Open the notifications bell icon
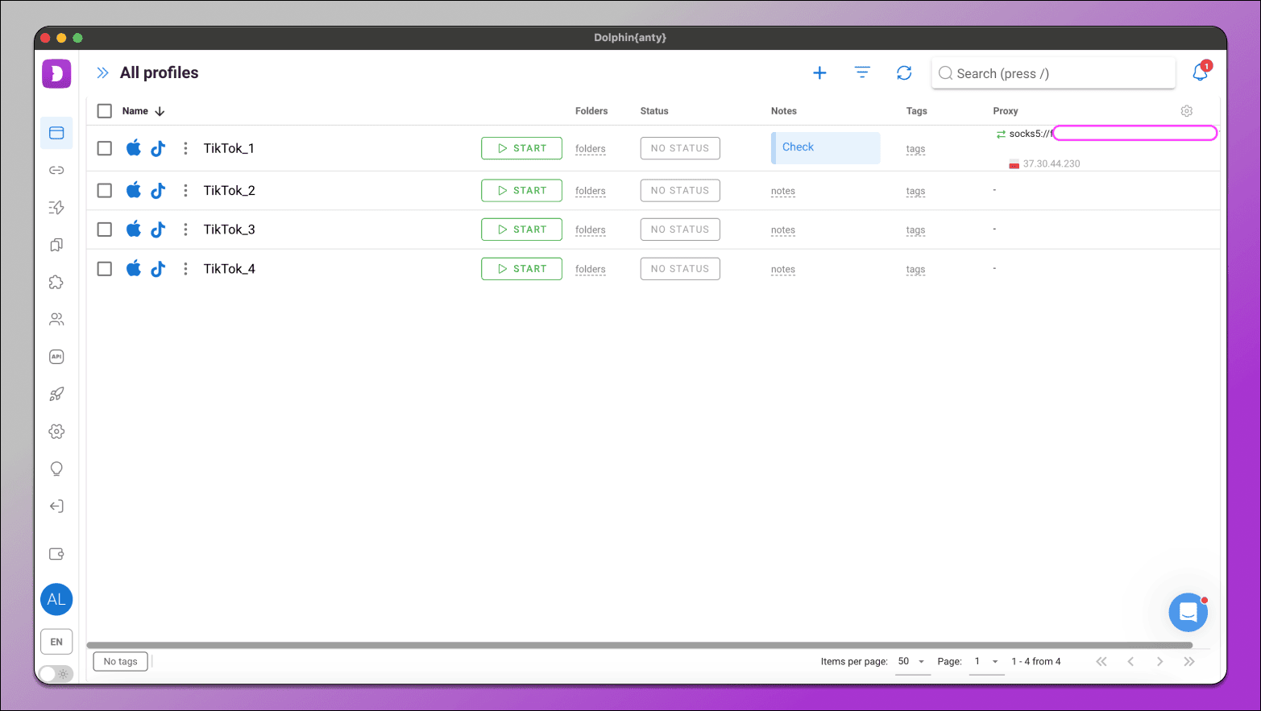This screenshot has width=1261, height=711. click(1201, 72)
